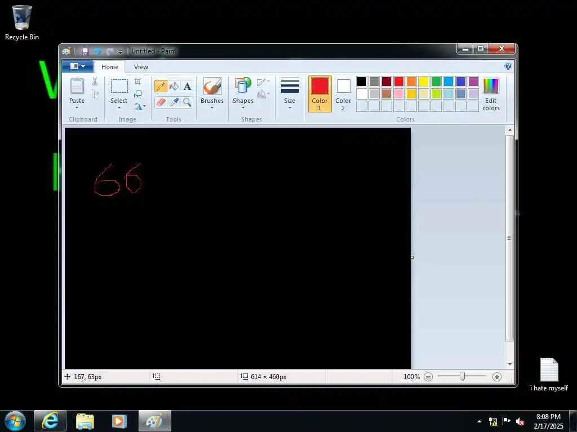Click the Start orb button
577x432 pixels.
15,421
